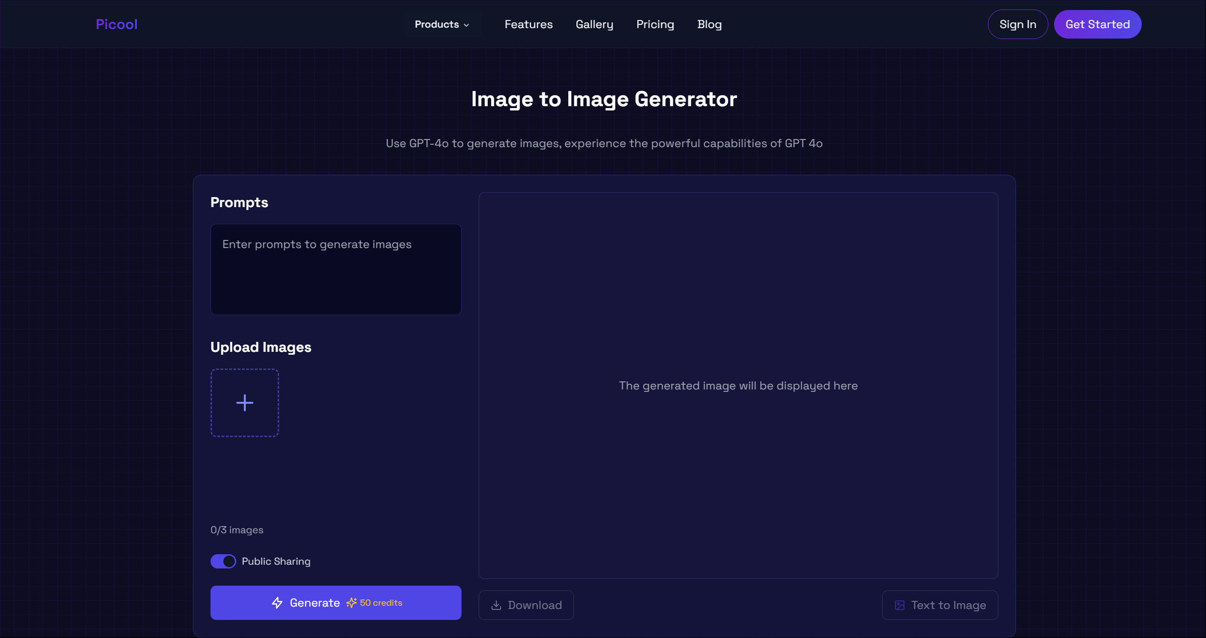Toggle the Public Sharing switch
The image size is (1206, 638).
pyautogui.click(x=223, y=561)
